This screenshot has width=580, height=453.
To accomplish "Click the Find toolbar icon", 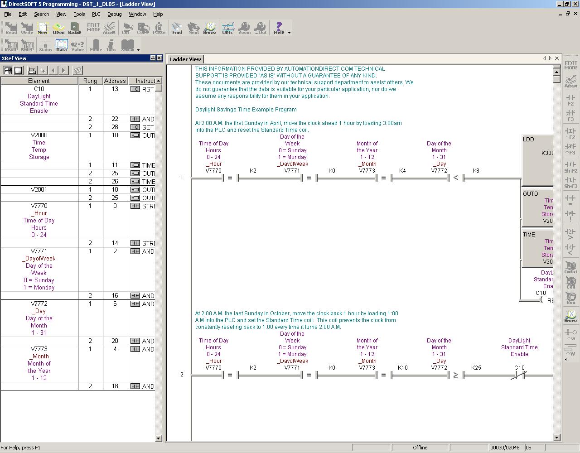I will (x=177, y=28).
